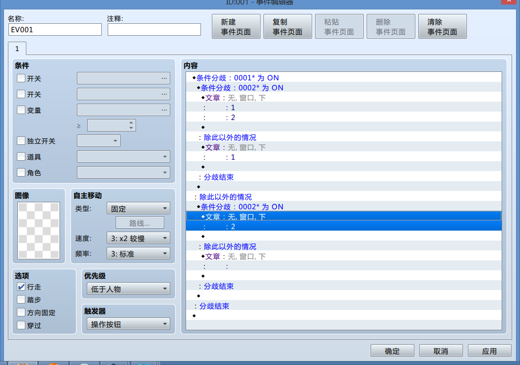Open the 触发器 dropdown showing 操作按钮
This screenshot has height=365, width=520.
coord(129,324)
